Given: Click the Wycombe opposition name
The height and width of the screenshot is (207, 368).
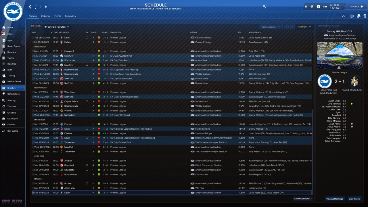Looking at the screenshot, I should tap(69, 60).
